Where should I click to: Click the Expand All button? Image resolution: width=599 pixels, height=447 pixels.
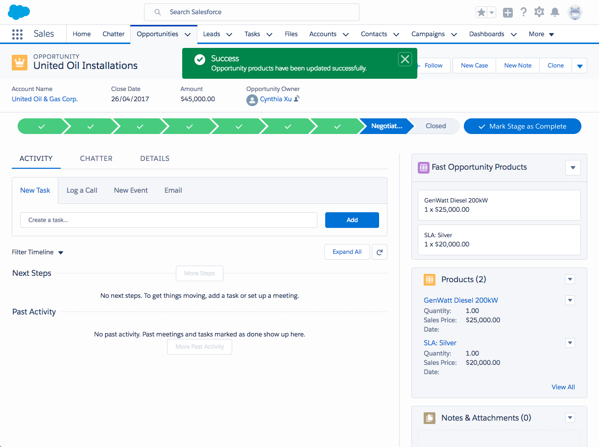[347, 252]
